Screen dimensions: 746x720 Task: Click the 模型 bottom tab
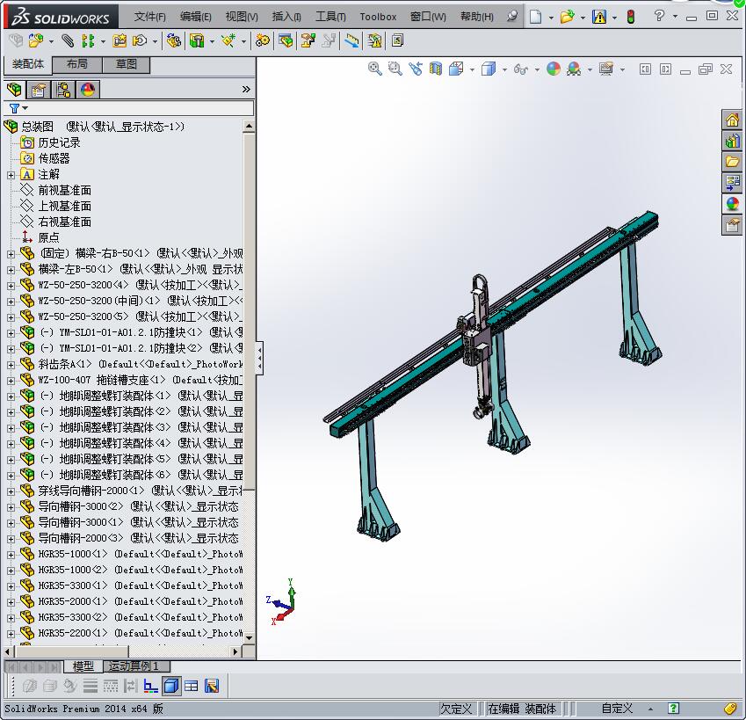click(83, 666)
